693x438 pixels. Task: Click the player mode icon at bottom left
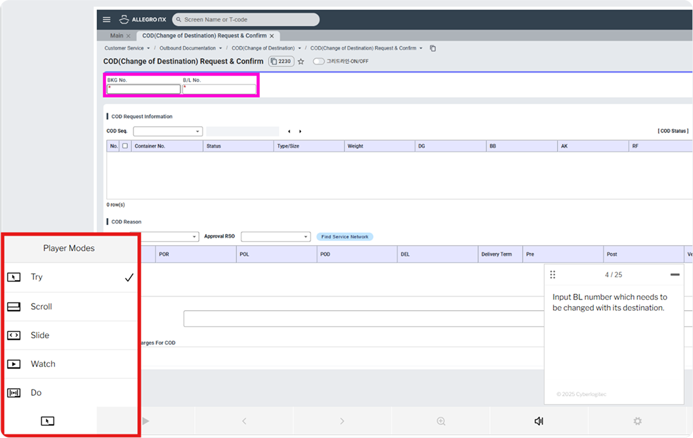point(47,421)
